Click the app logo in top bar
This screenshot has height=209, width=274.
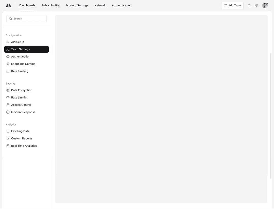(x=8, y=5)
